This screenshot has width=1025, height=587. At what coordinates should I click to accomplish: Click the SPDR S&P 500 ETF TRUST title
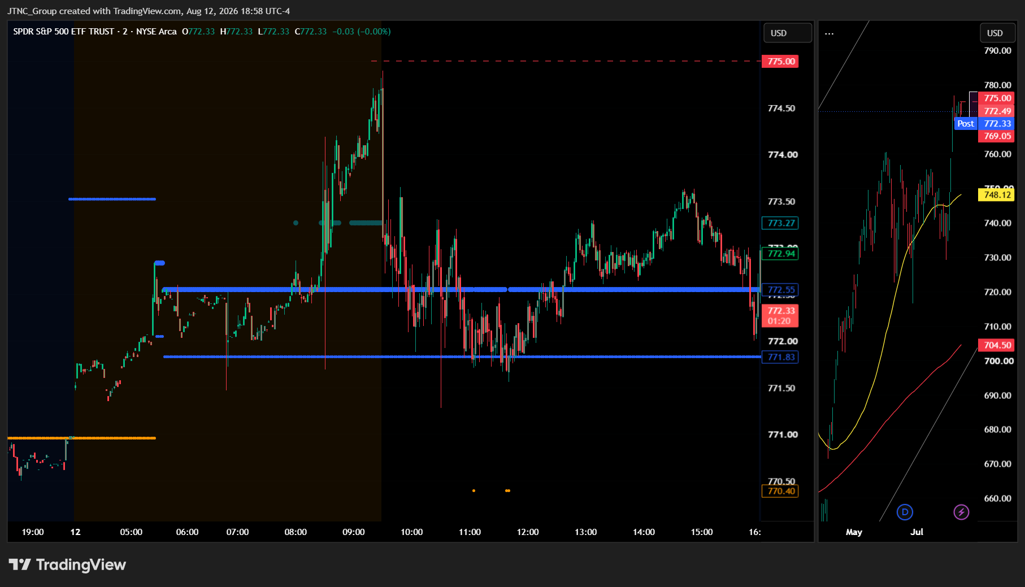pos(64,32)
